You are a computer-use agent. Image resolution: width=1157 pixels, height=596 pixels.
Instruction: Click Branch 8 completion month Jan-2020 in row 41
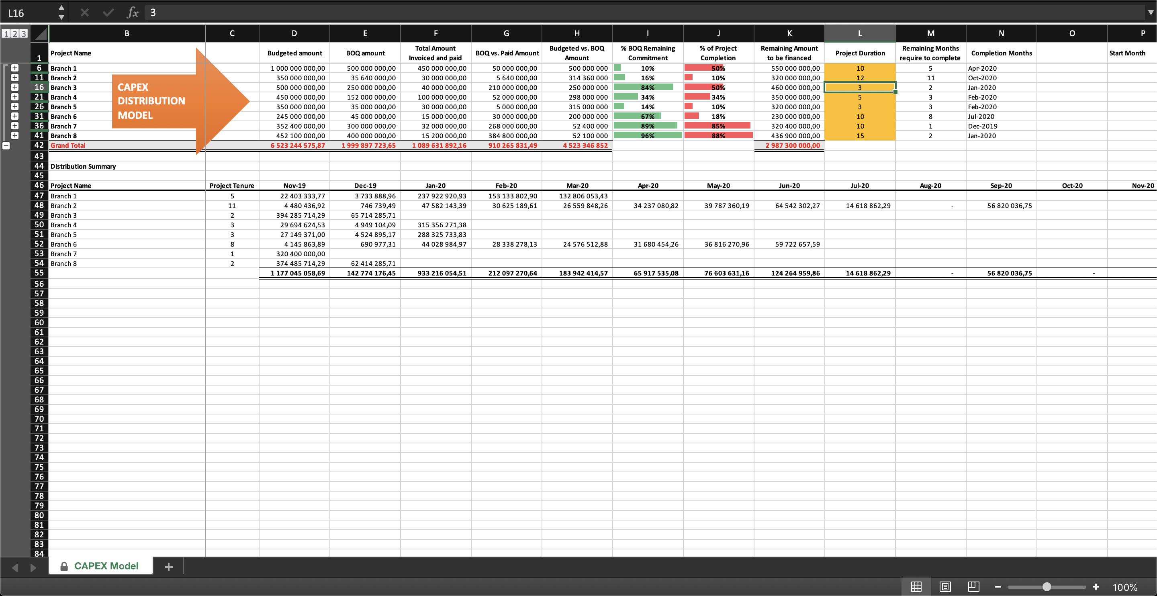pyautogui.click(x=1001, y=136)
